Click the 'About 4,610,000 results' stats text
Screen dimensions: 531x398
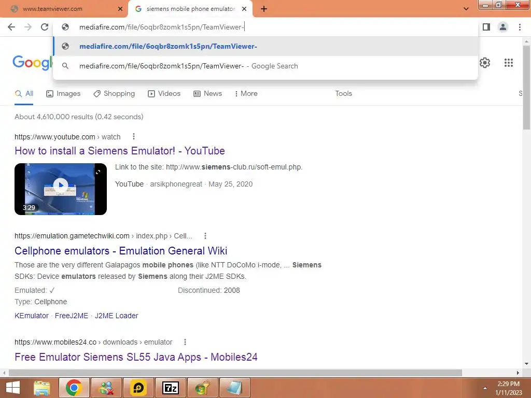pyautogui.click(x=79, y=117)
